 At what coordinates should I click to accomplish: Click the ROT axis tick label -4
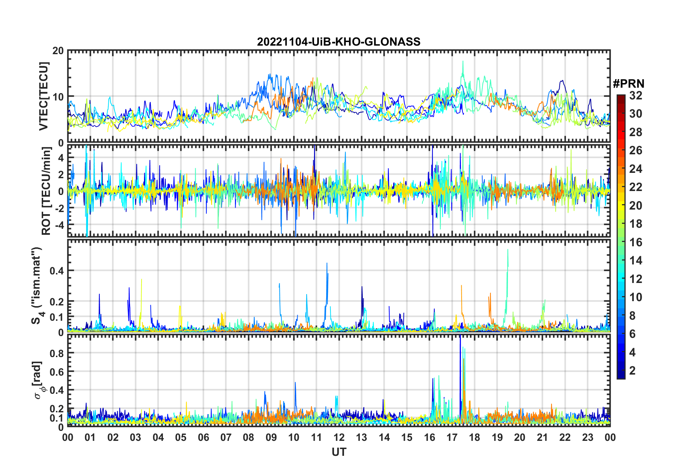[60, 225]
